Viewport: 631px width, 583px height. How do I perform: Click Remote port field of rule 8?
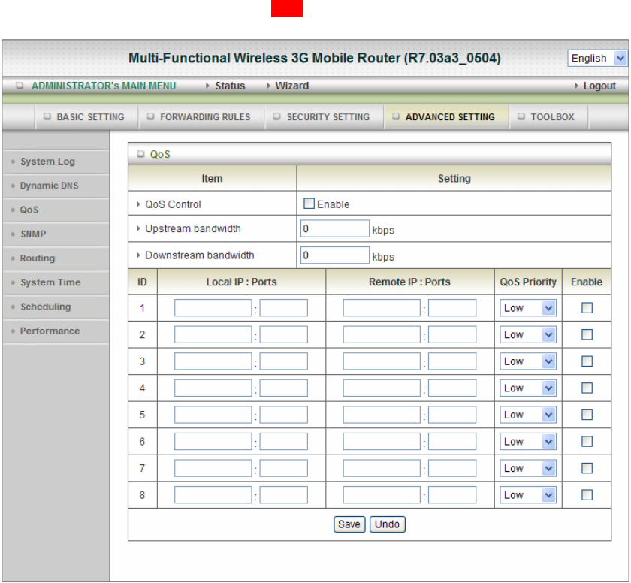click(x=452, y=495)
